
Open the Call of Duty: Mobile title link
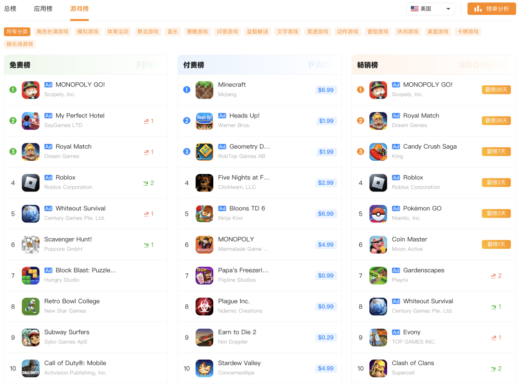click(75, 363)
